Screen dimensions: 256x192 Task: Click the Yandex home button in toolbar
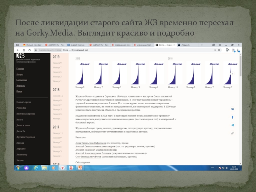coord(24,50)
